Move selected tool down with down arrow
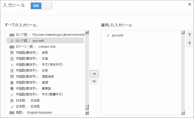The width and height of the screenshot is (194, 118). pyautogui.click(x=189, y=43)
